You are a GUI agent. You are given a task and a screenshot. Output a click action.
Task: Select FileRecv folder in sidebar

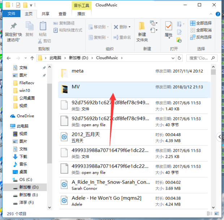point(27,83)
